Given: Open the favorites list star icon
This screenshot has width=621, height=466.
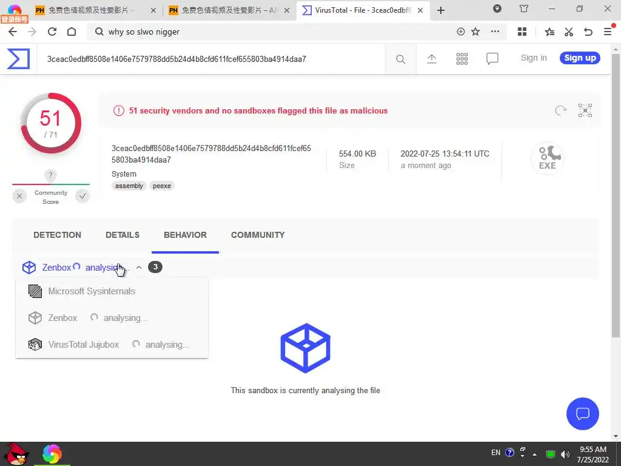Looking at the screenshot, I should click(549, 32).
